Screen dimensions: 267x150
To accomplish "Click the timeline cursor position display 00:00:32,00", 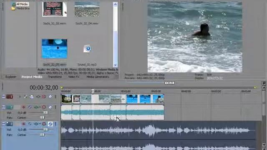I will click(44, 87).
